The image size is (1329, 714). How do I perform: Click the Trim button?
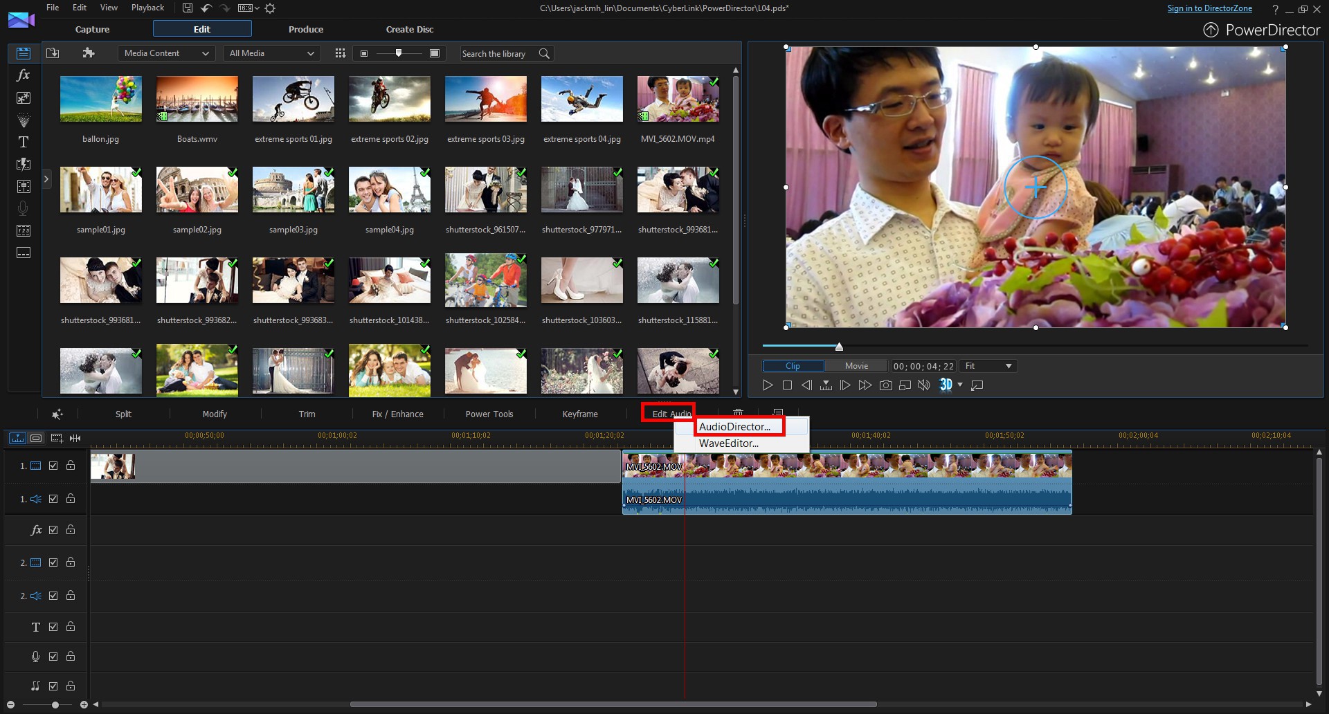click(307, 414)
